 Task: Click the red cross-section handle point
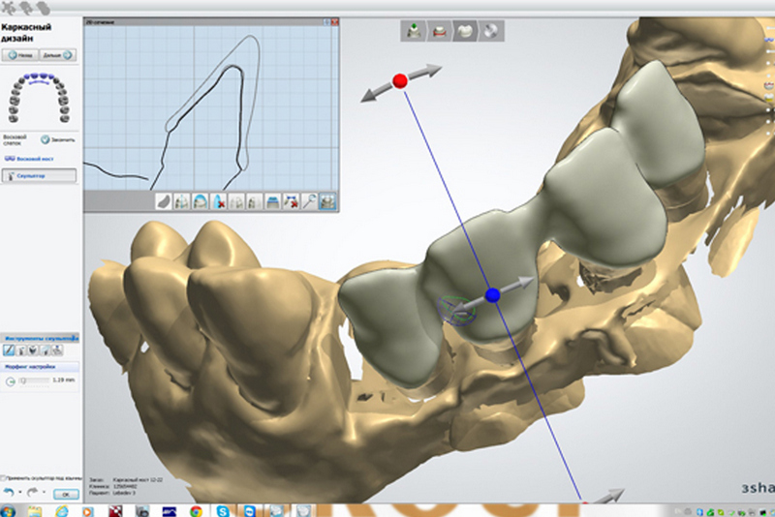coord(399,80)
